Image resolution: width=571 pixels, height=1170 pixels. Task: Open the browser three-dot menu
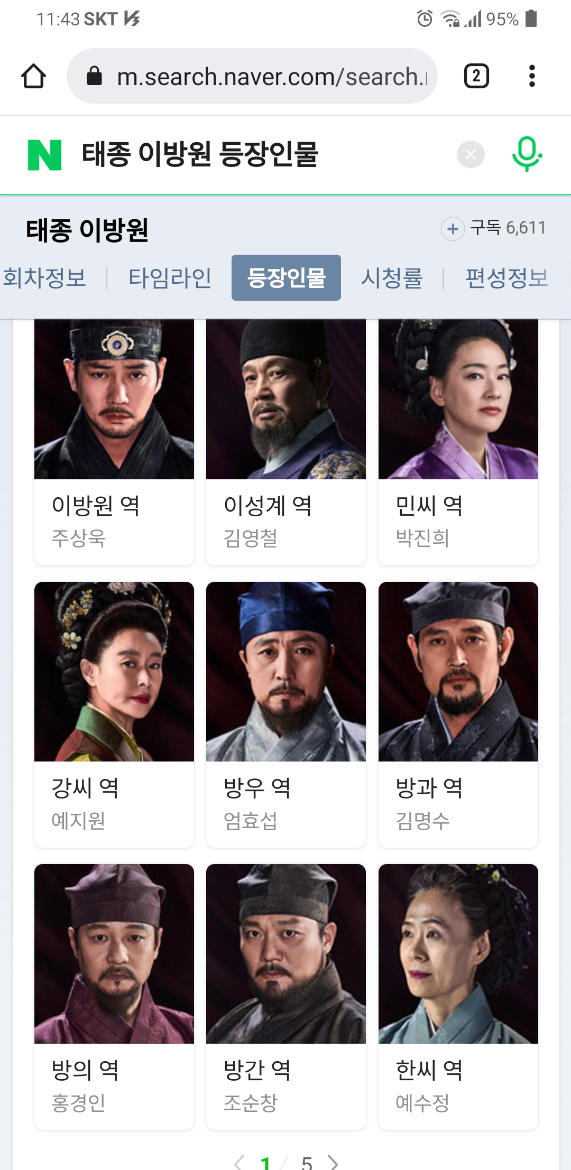tap(532, 76)
